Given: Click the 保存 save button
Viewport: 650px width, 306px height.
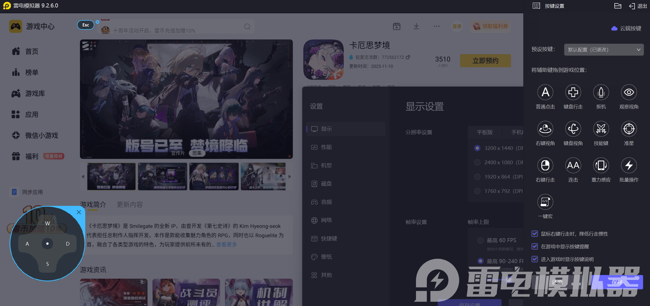Looking at the screenshot, I should tap(617, 282).
